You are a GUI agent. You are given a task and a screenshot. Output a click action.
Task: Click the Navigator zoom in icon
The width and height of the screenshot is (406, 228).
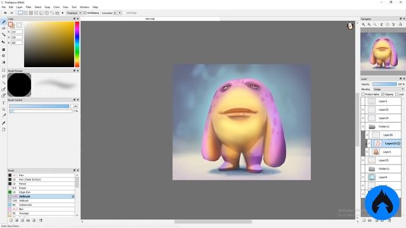[363, 24]
